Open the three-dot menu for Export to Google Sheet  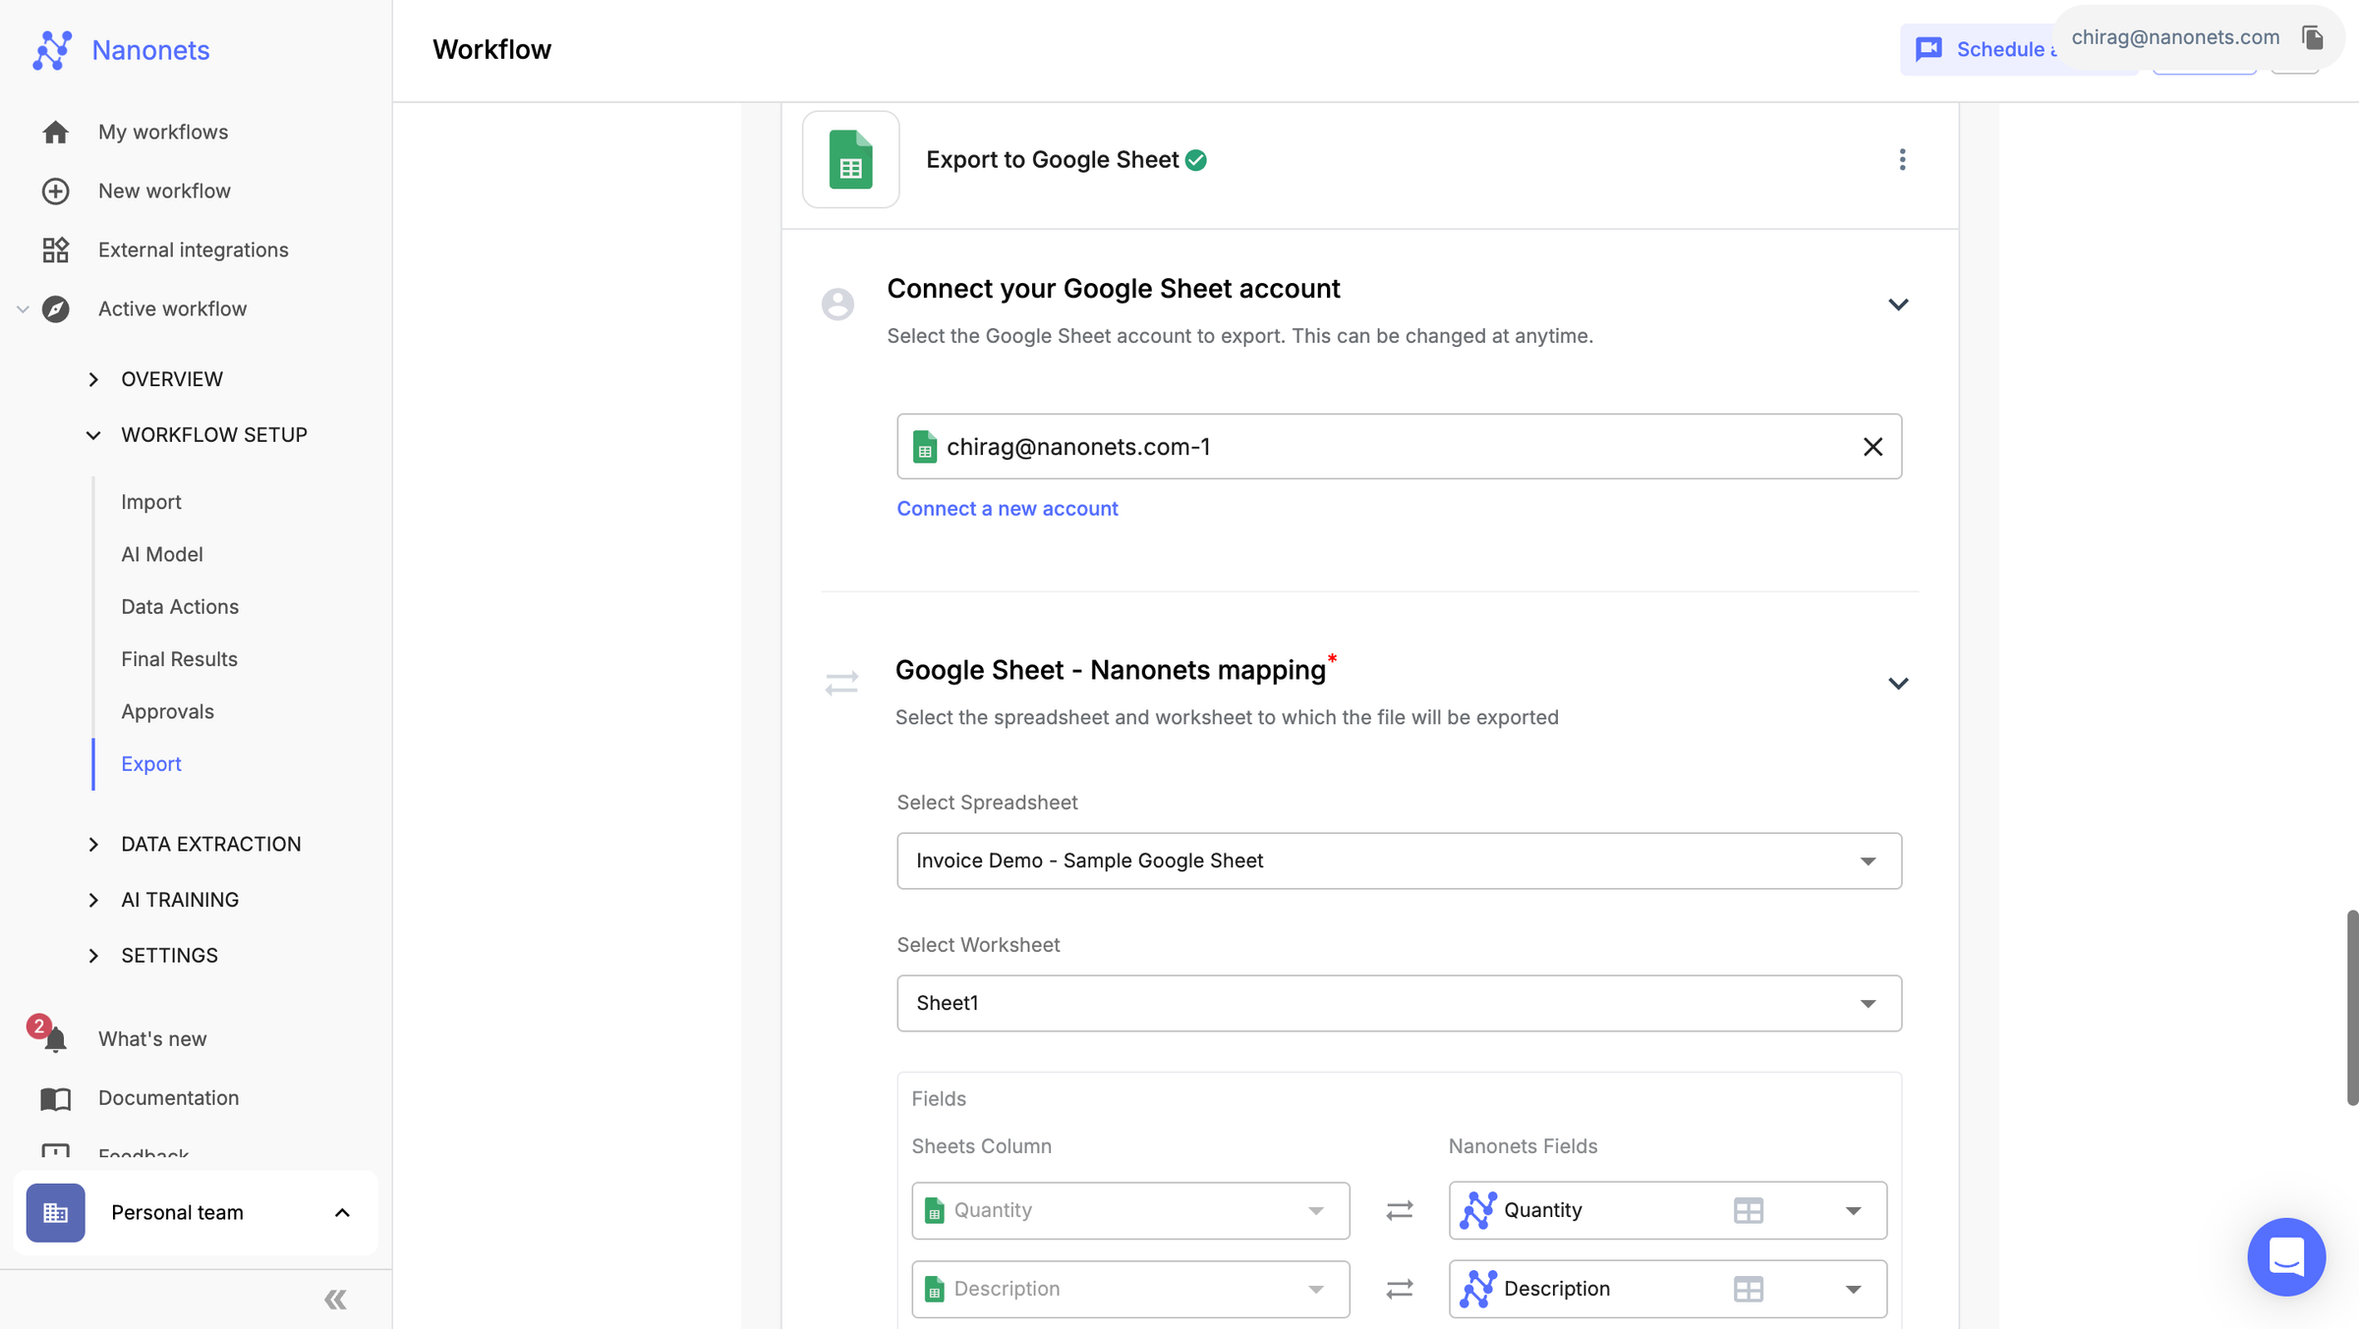click(1902, 160)
